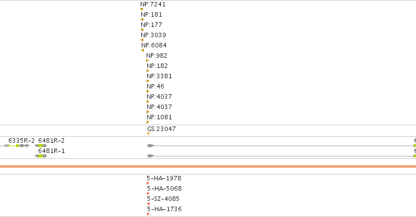The width and height of the screenshot is (416, 217).
Task: Select the arrow marker beneath NP:3039
Action: [142, 40]
